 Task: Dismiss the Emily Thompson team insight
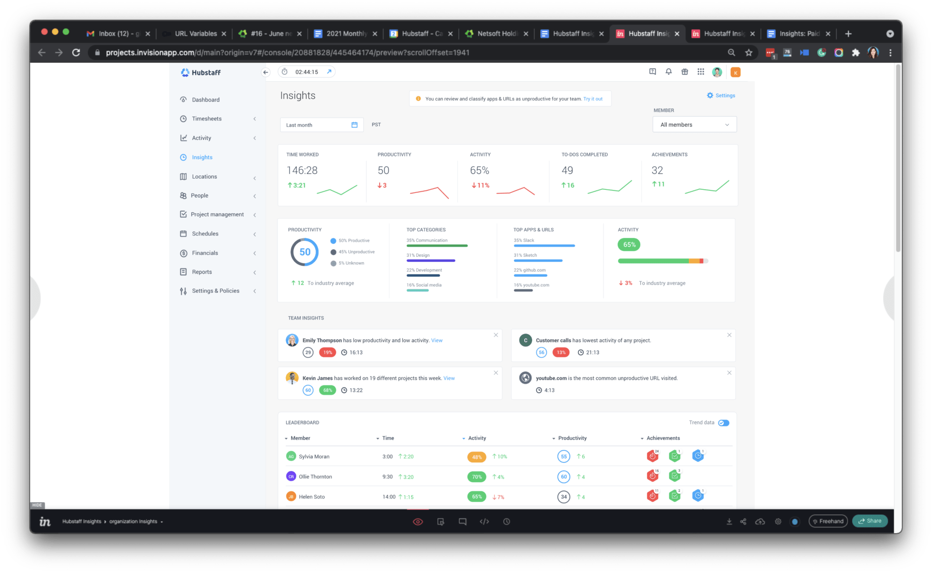496,335
